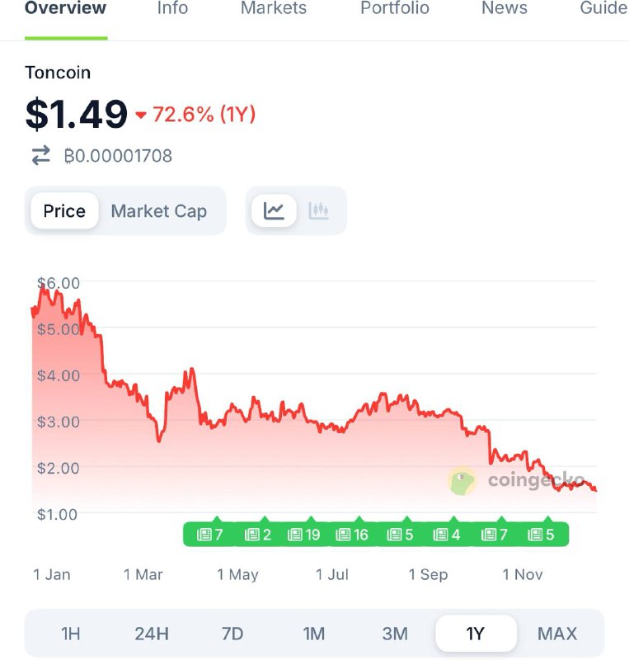Screen dimensions: 629x660
Task: Switch chart to Market Cap
Action: [159, 211]
